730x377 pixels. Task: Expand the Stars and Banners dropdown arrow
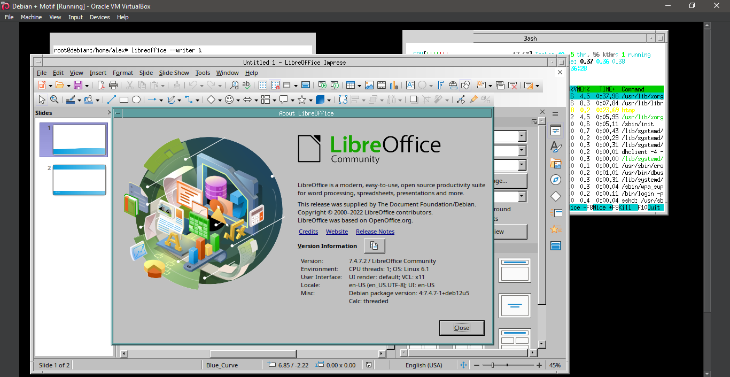310,100
